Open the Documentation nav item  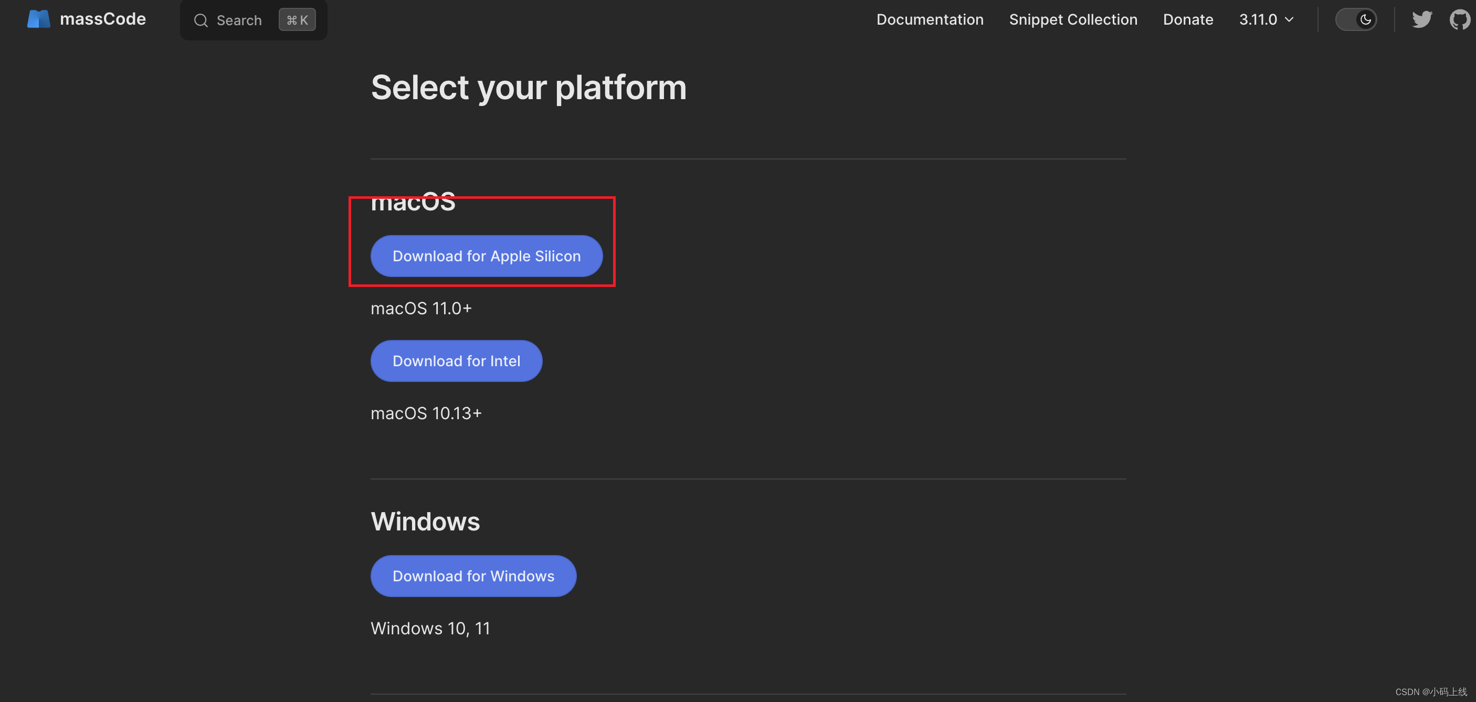click(x=930, y=19)
